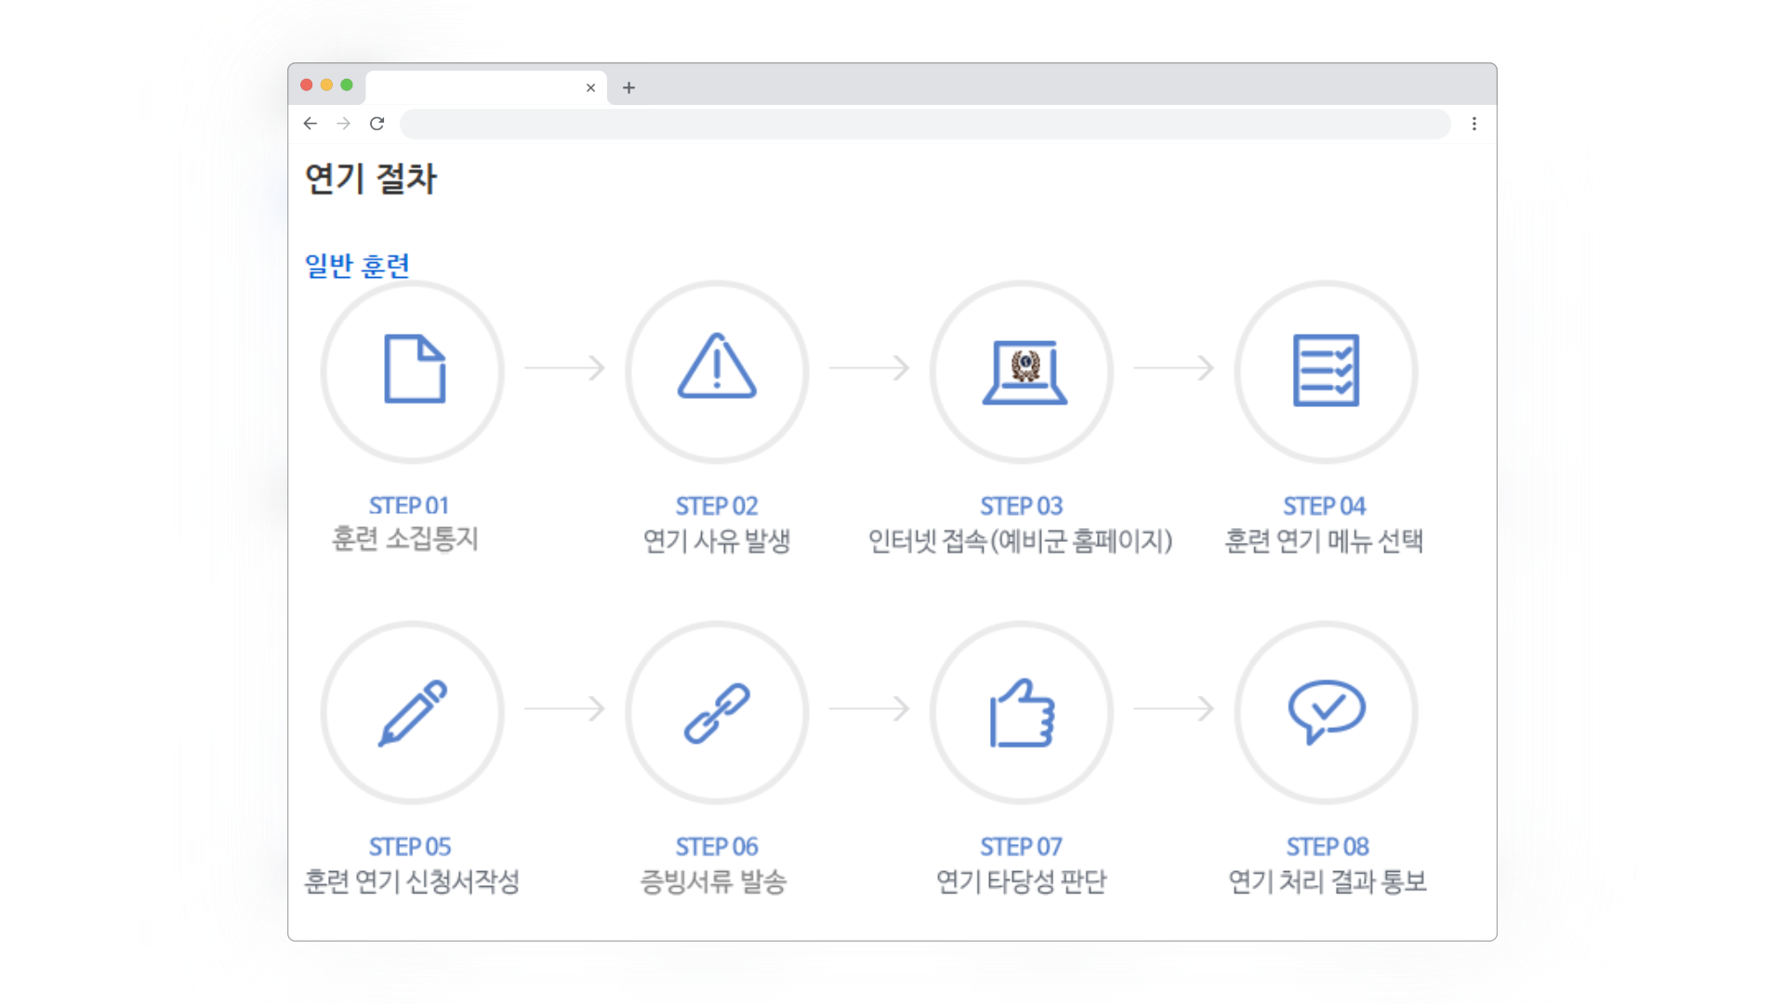
Task: Click the arrow between STEP 01 and STEP 02
Action: 564,368
